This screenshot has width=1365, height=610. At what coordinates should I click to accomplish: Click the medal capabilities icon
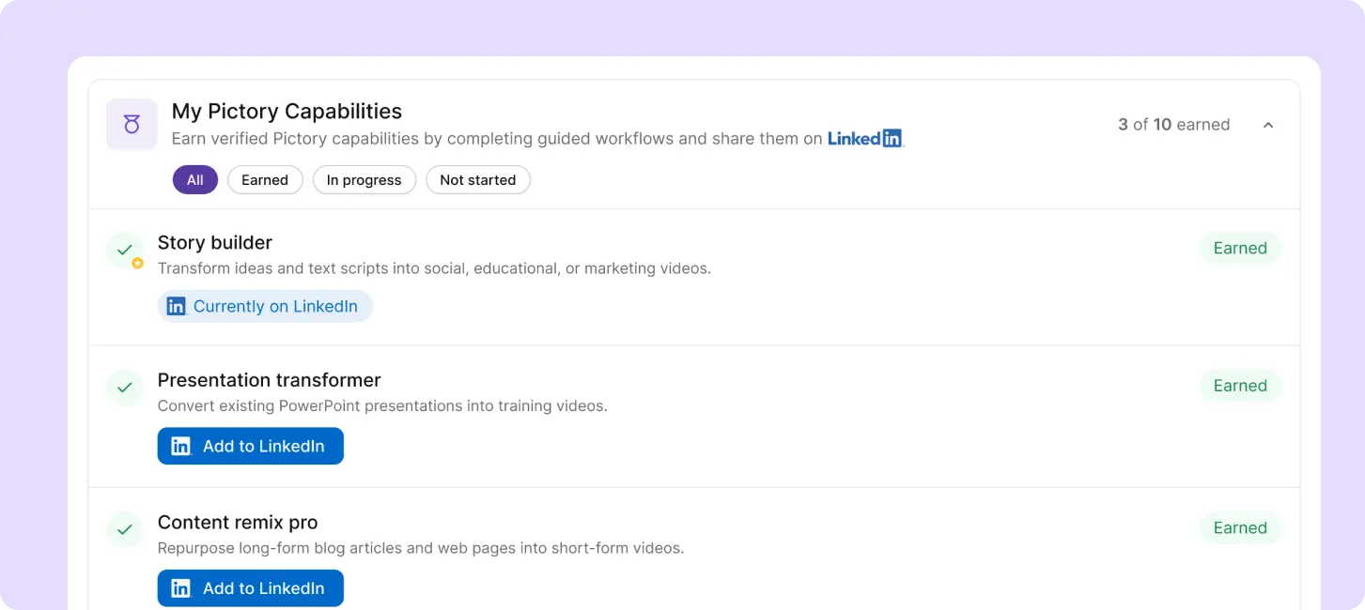point(132,124)
